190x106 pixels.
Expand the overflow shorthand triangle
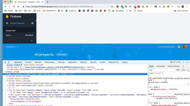tap(160, 82)
